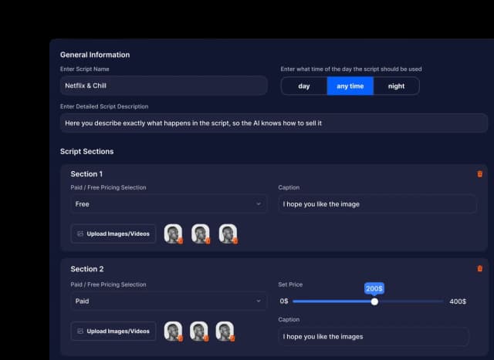This screenshot has height=360, width=494.
Task: Open second uploaded thumbnail in Section 2
Action: [x=199, y=331]
